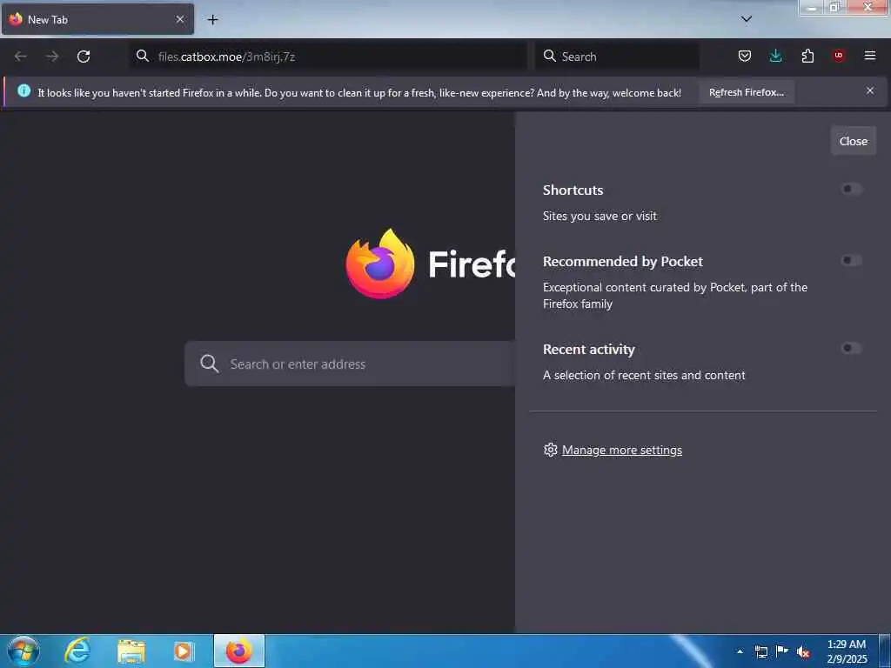Click the Recent activity heading
891x668 pixels.
(x=589, y=350)
